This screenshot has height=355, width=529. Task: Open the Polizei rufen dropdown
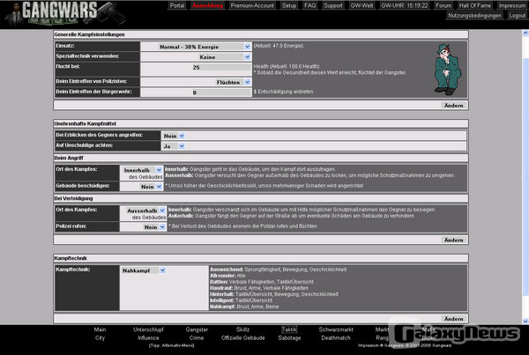point(155,226)
